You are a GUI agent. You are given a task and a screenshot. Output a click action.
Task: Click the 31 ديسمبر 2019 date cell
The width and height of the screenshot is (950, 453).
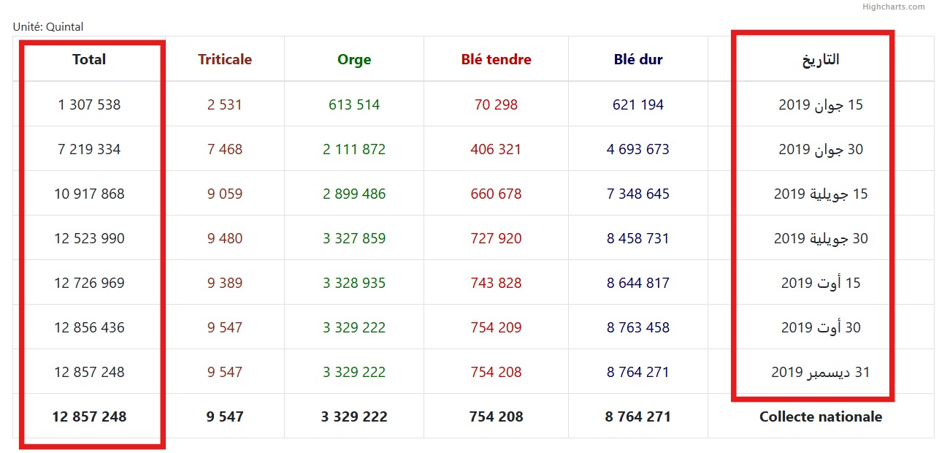click(821, 372)
